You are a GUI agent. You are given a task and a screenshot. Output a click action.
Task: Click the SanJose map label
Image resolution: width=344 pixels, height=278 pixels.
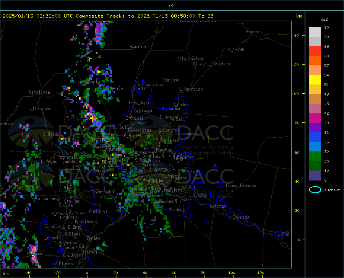(x=171, y=80)
